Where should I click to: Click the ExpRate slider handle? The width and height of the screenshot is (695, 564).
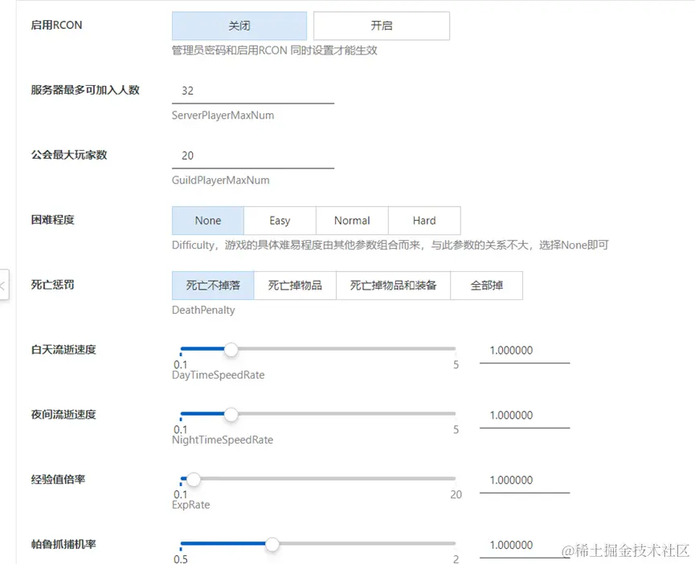[194, 479]
